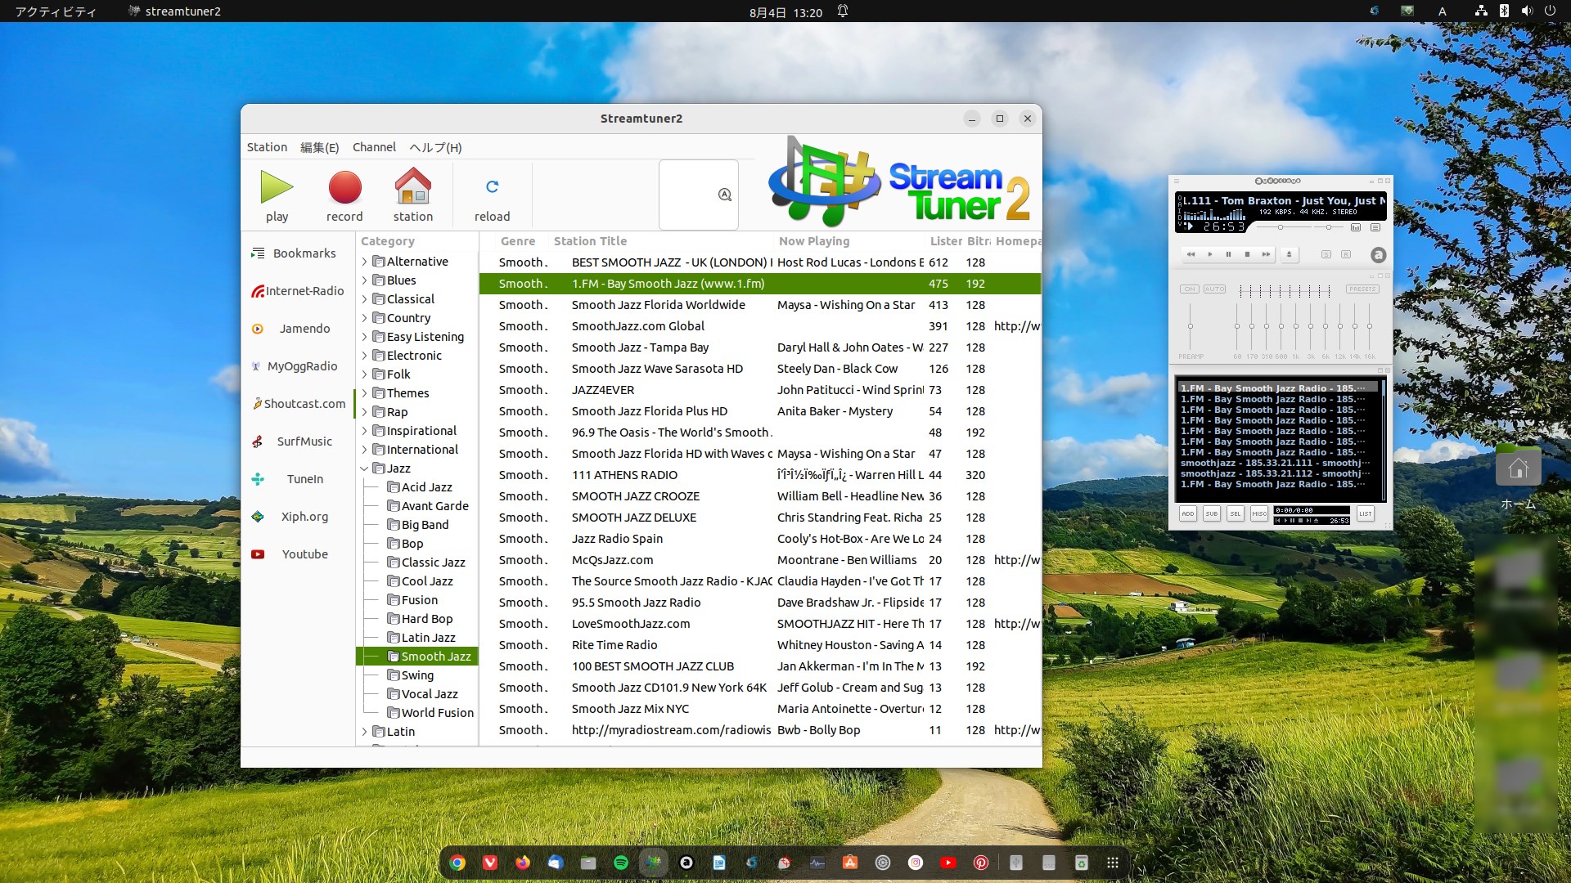Toggle Audacious playlist window button
This screenshot has width=1571, height=883.
[1375, 227]
